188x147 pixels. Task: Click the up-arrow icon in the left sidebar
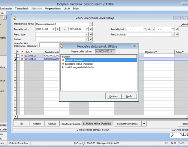5,18
